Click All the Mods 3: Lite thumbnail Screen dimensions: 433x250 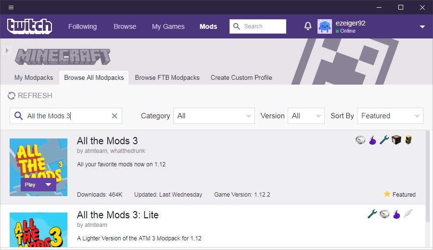coord(38,230)
